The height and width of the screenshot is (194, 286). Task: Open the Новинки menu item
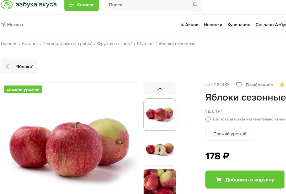point(213,25)
